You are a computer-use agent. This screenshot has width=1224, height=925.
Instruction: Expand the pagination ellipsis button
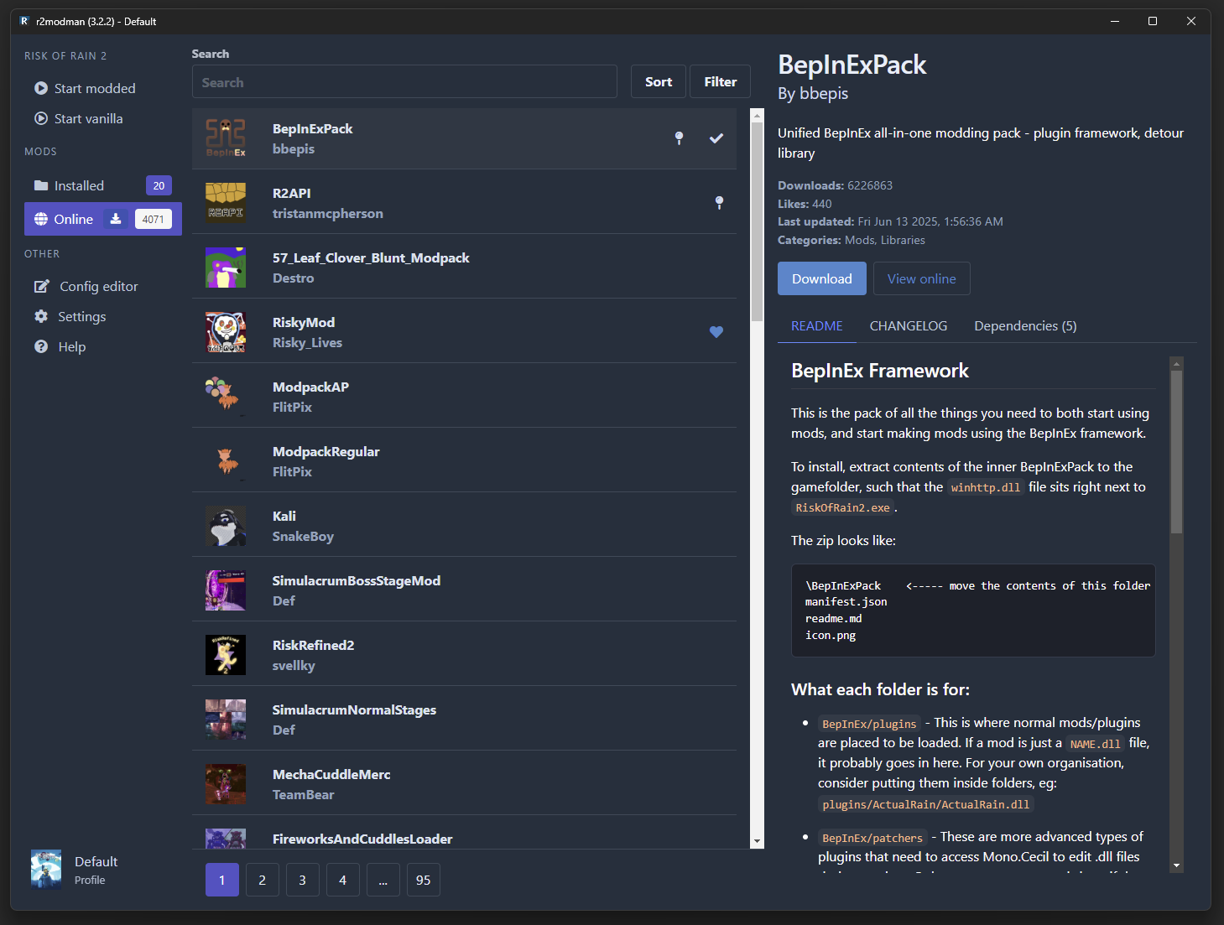pos(383,880)
